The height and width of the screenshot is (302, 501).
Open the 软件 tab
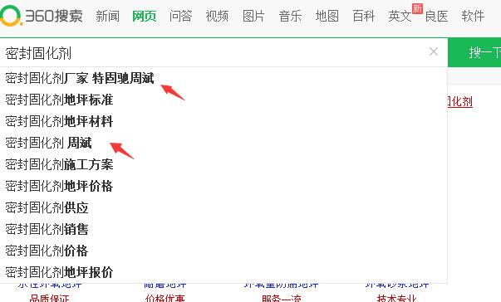[473, 16]
